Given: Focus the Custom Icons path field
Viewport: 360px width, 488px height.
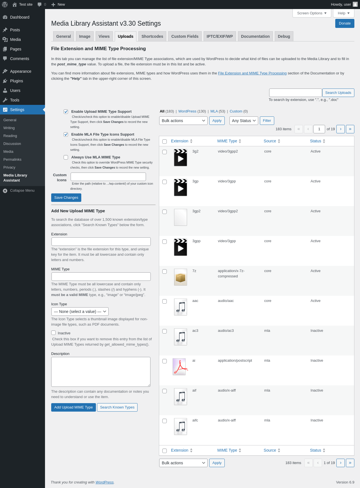Looking at the screenshot, I should pos(108,177).
